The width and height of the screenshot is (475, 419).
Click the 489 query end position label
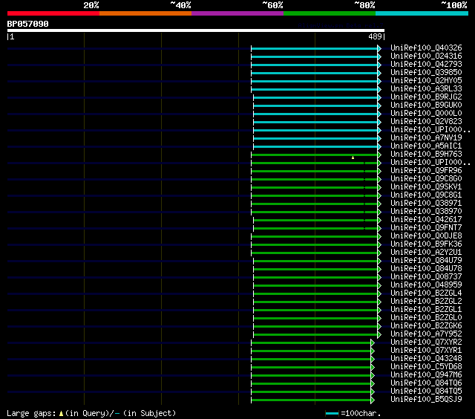click(x=375, y=36)
